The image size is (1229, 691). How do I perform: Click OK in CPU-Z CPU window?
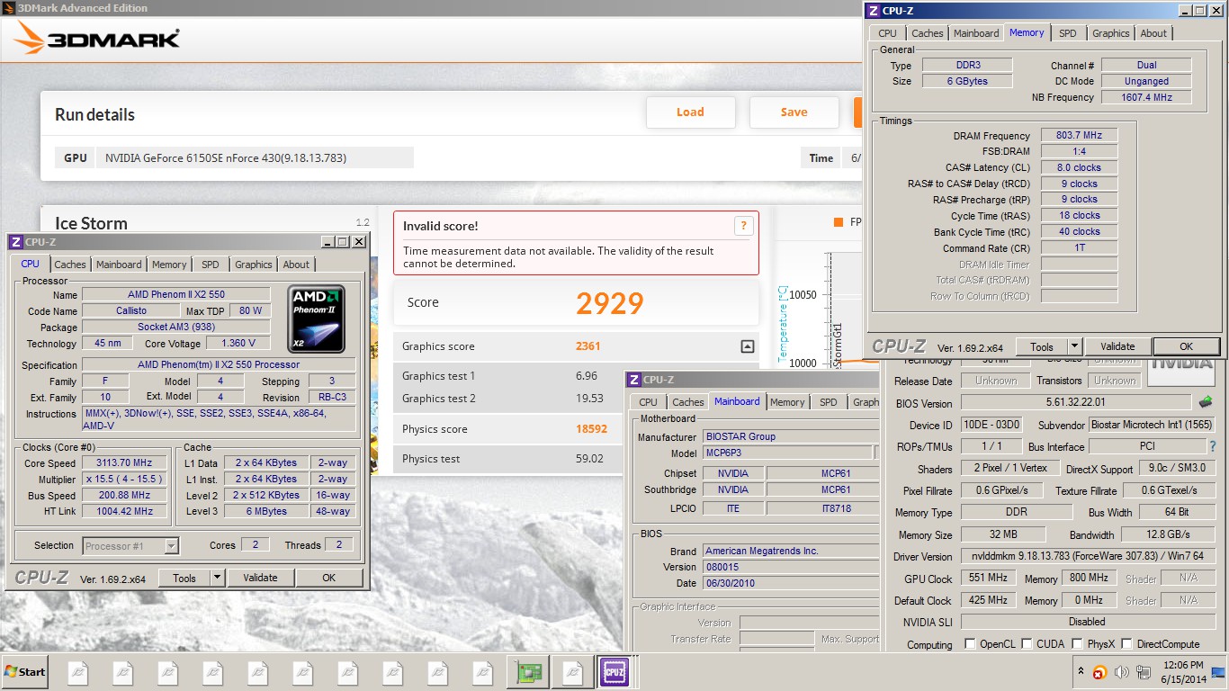(x=328, y=578)
